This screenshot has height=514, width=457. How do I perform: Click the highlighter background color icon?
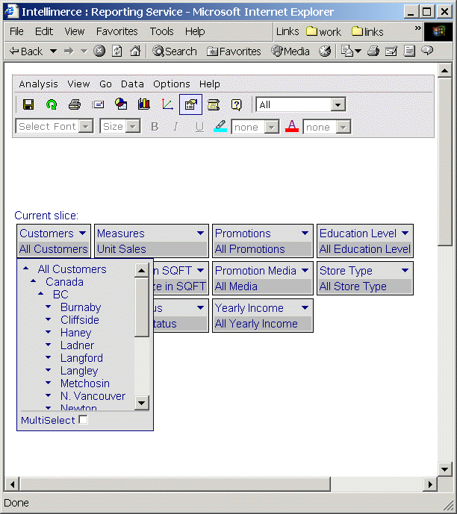(220, 126)
